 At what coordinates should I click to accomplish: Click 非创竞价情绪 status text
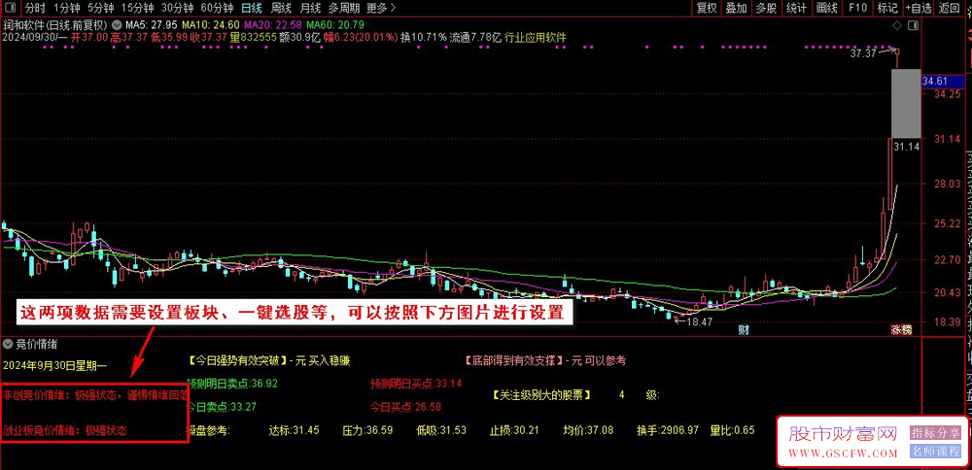95,394
